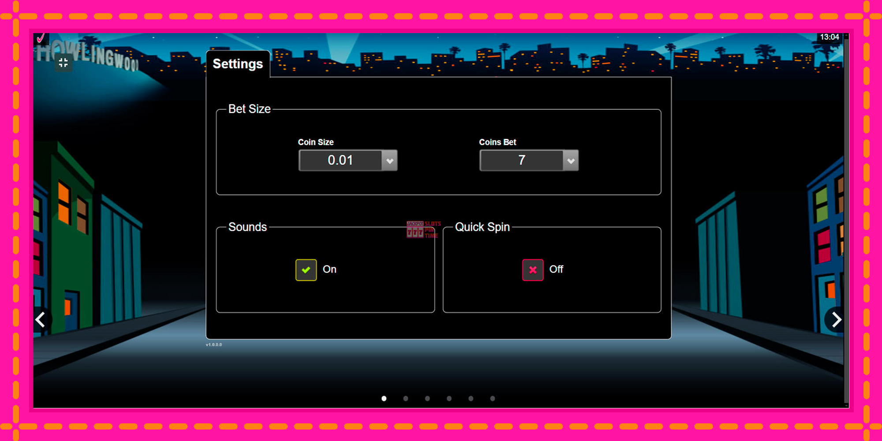Screen dimensions: 882x441
Task: Jump to the fourth pagination dot
Action: (449, 398)
